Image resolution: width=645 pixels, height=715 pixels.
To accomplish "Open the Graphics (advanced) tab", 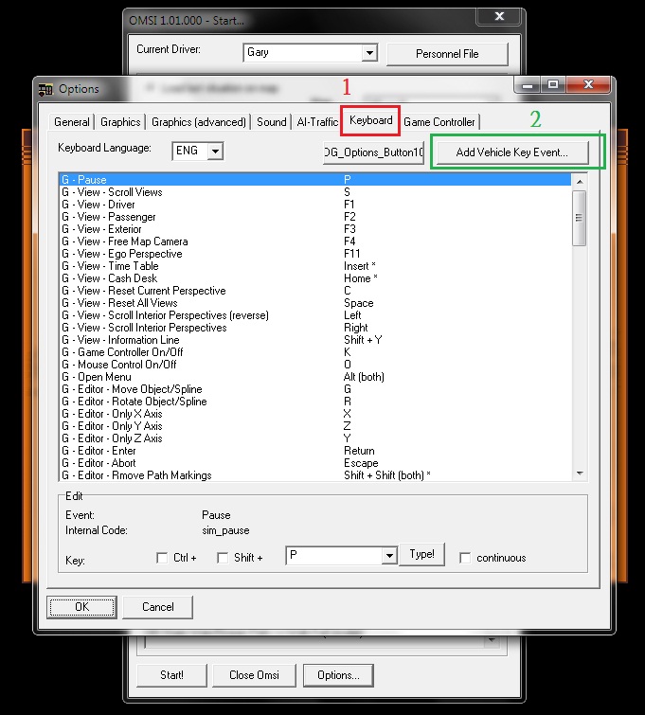I will (x=199, y=122).
